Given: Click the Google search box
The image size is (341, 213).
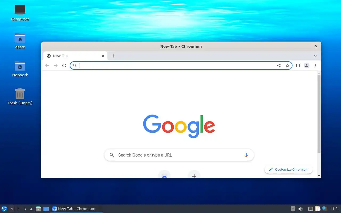Looking at the screenshot, I should click(x=179, y=155).
